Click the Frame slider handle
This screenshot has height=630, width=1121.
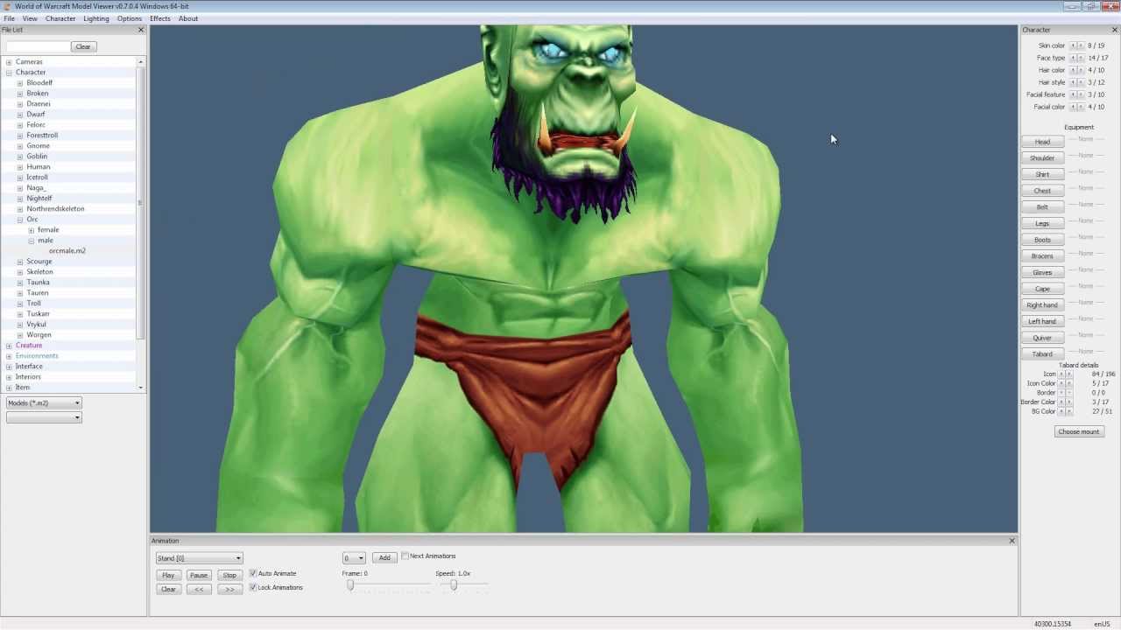pos(350,585)
